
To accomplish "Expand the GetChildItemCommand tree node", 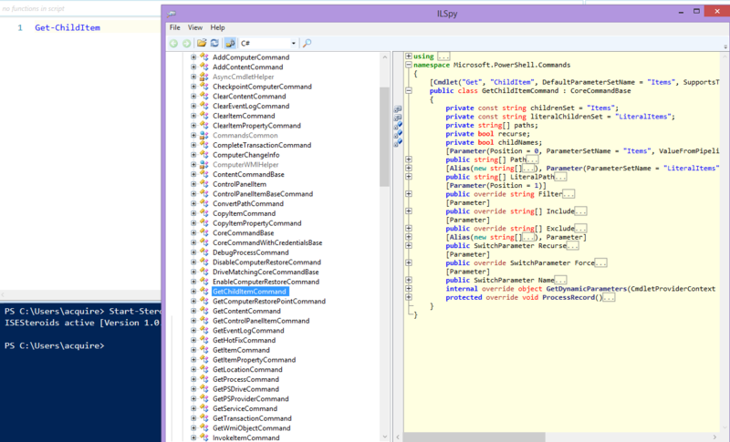I will 193,292.
